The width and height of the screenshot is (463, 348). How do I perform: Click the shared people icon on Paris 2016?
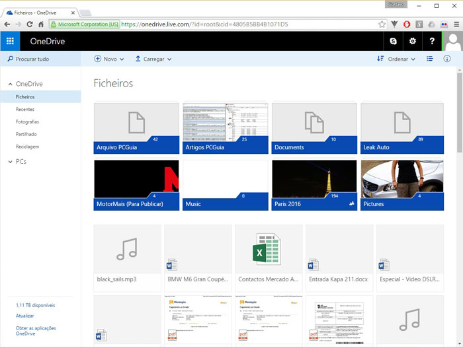click(351, 203)
